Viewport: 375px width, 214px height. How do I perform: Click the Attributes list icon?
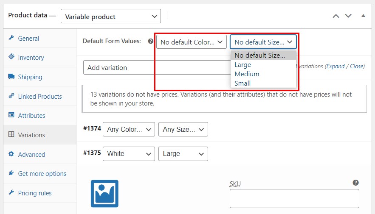(x=11, y=115)
